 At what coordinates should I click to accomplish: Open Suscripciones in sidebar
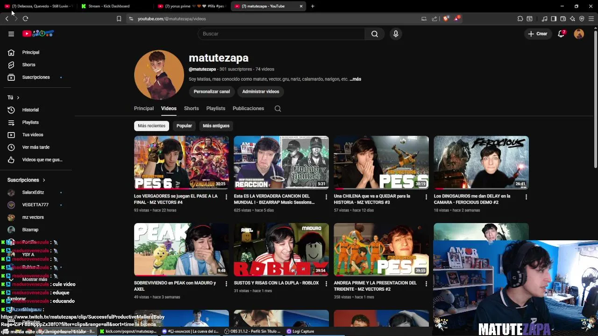coord(36,77)
